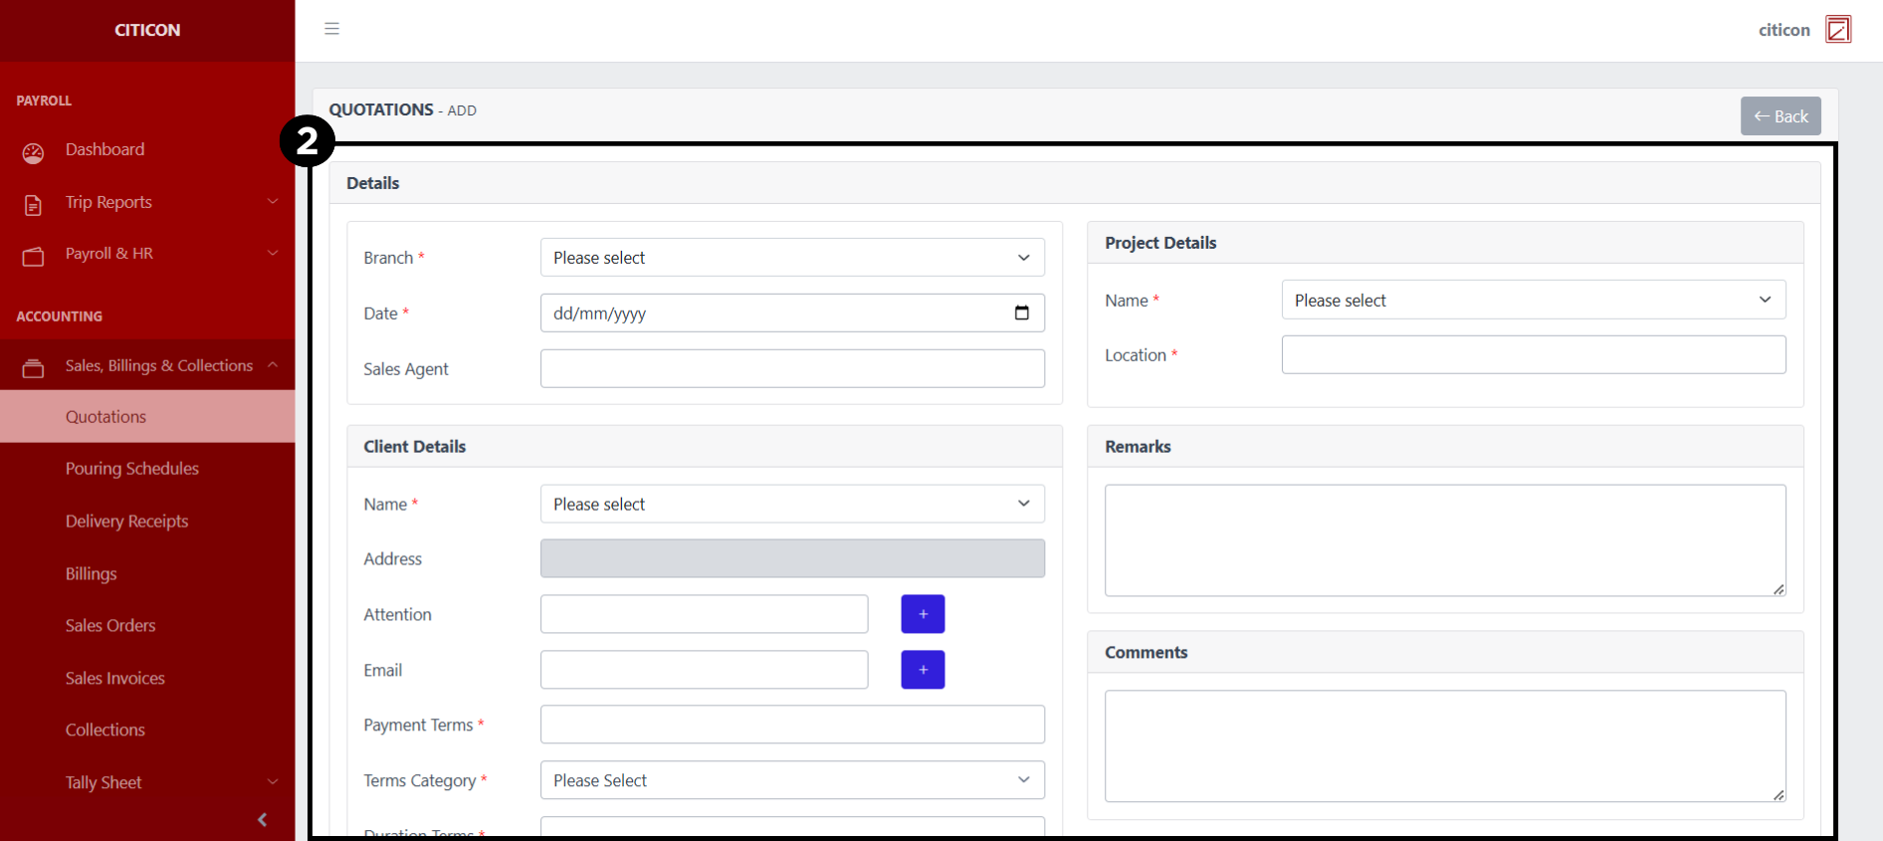Screen dimensions: 1883x841
Task: Click the Trip Reports document icon
Action: (x=33, y=205)
